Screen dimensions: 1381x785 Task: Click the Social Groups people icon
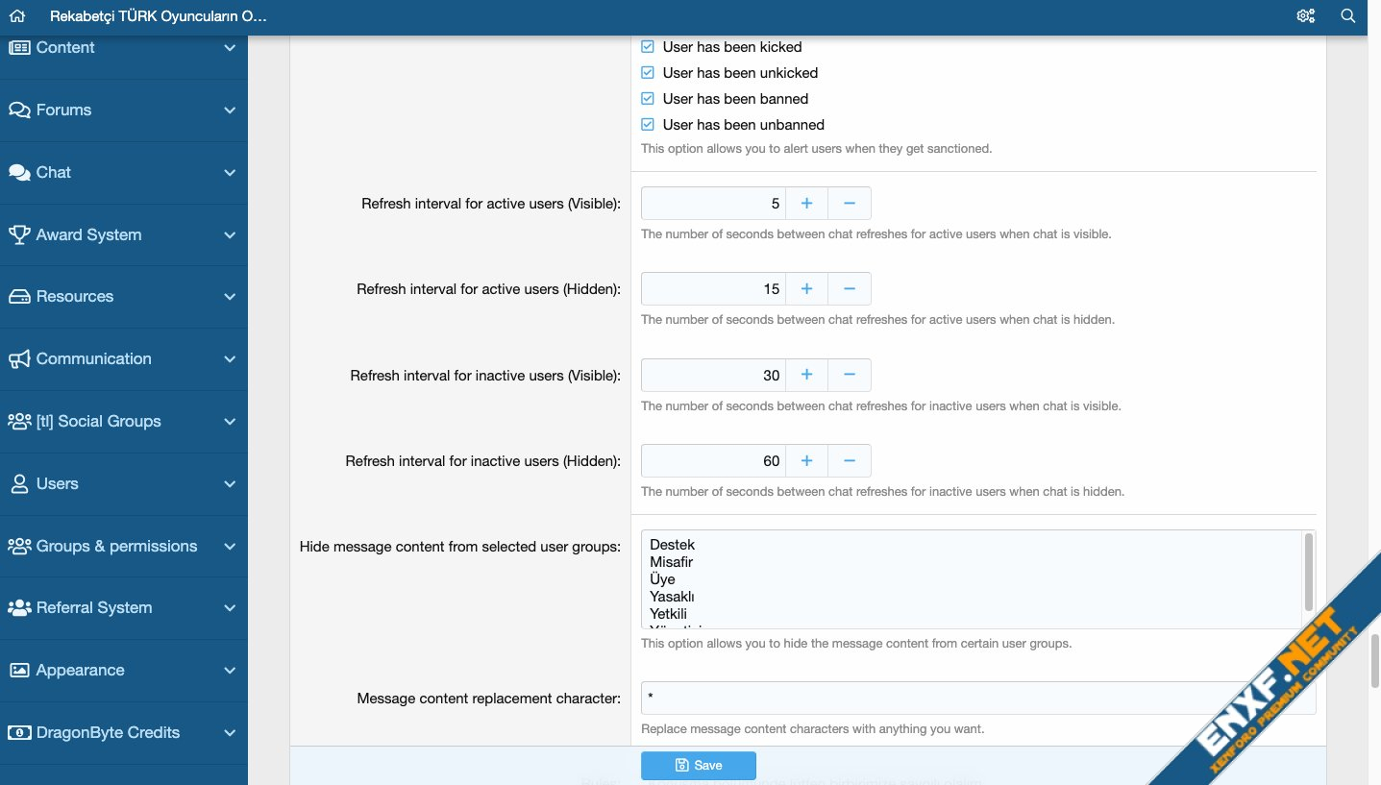click(x=19, y=421)
